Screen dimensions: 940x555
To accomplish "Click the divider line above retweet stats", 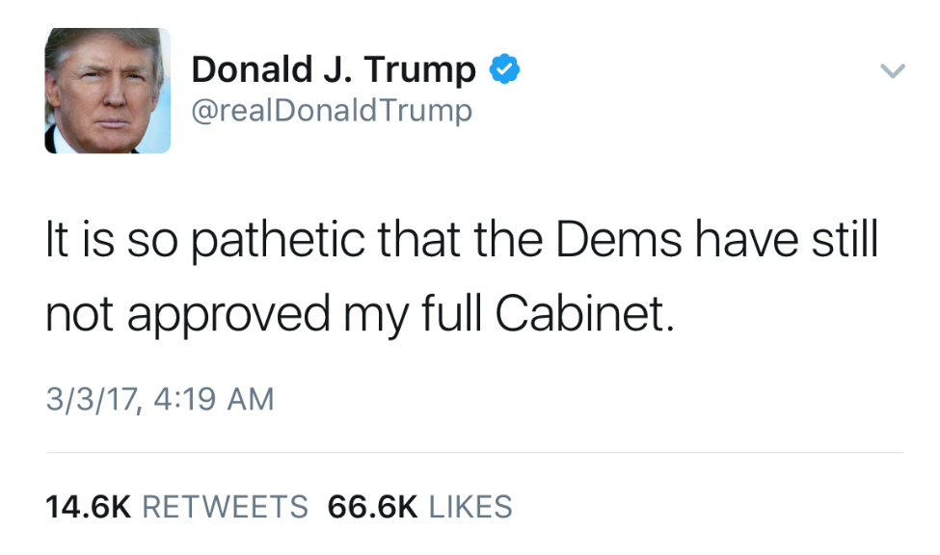I will pos(474,453).
